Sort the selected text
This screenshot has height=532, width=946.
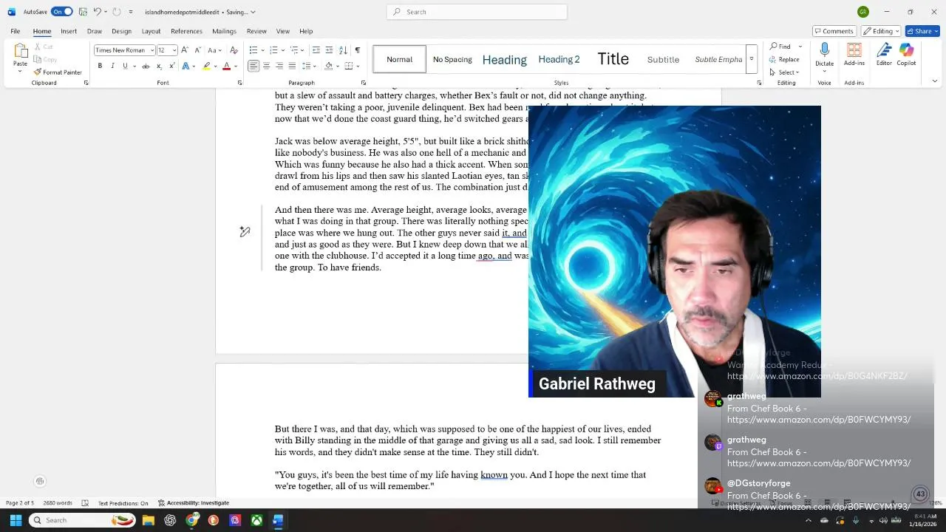(343, 50)
